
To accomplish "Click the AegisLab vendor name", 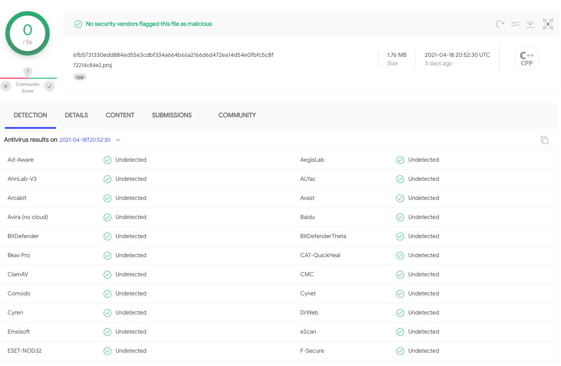I will coord(312,160).
